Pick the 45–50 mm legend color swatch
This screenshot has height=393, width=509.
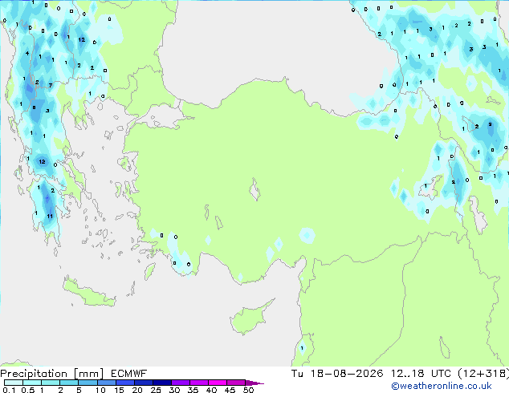[236, 383]
